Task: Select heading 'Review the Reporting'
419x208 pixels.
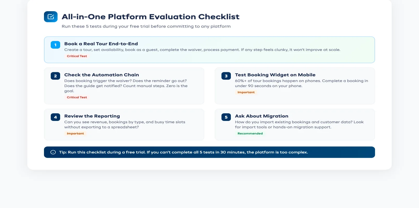Action: (x=92, y=116)
